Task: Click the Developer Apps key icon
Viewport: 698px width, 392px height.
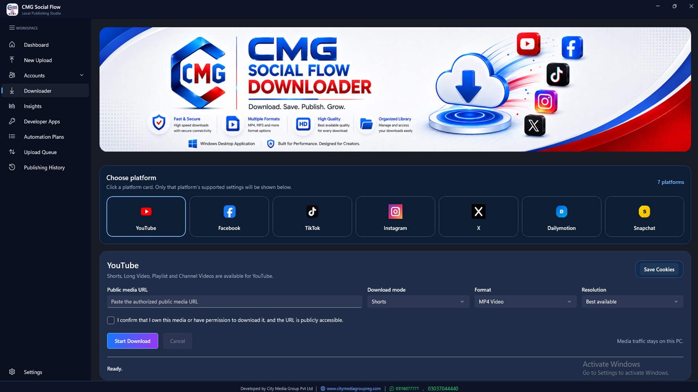Action: point(12,121)
